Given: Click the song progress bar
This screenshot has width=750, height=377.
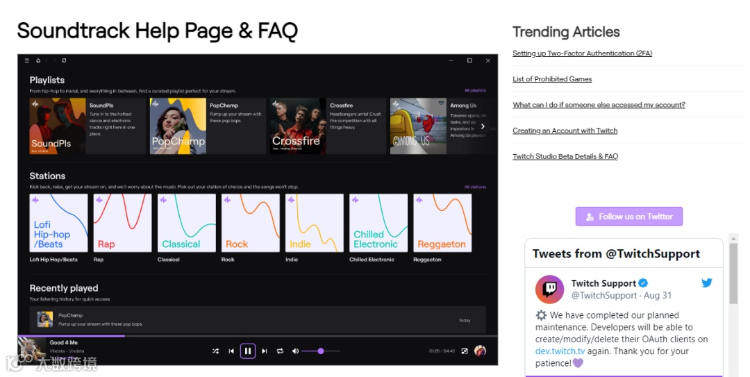Looking at the screenshot, I should 258,336.
